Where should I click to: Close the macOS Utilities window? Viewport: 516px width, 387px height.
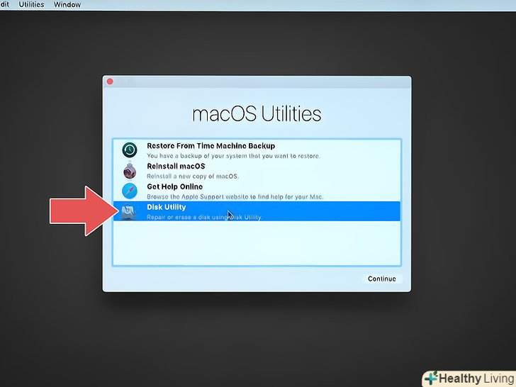110,82
